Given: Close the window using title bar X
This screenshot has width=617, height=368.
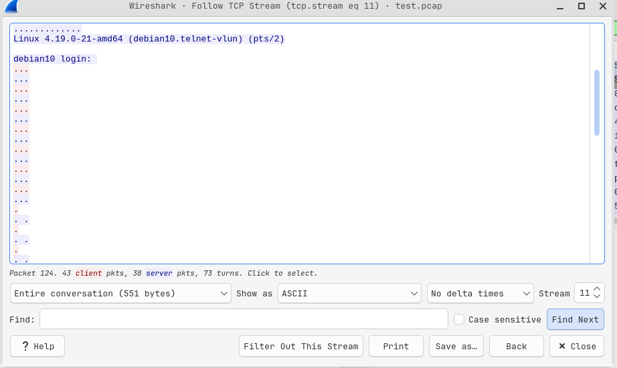Looking at the screenshot, I should pyautogui.click(x=602, y=6).
